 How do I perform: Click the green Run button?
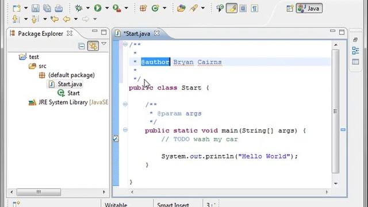point(98,8)
